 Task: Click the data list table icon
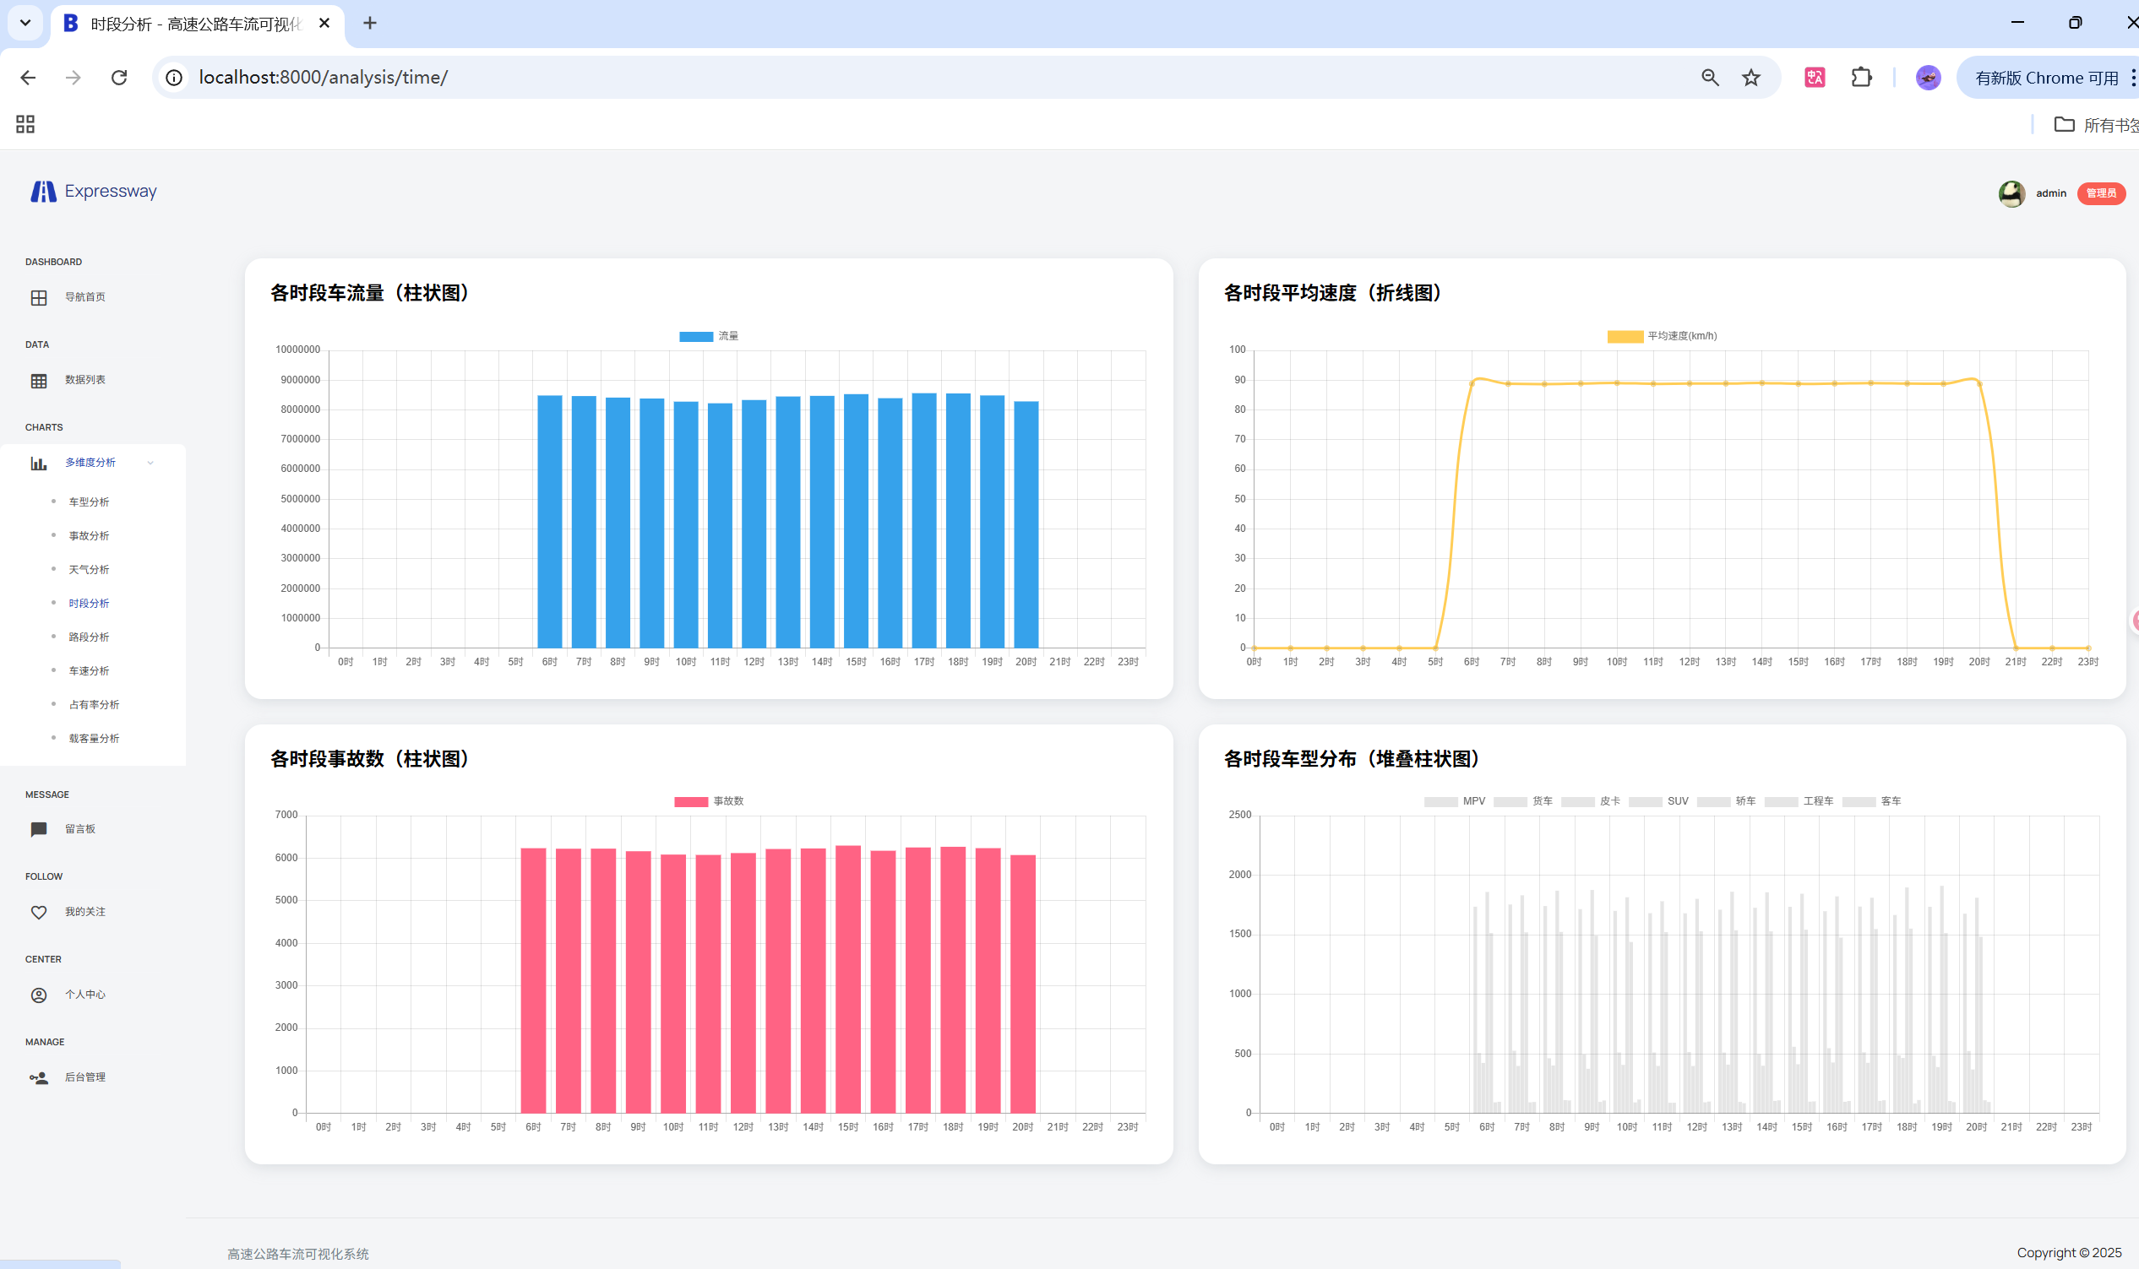(x=39, y=381)
